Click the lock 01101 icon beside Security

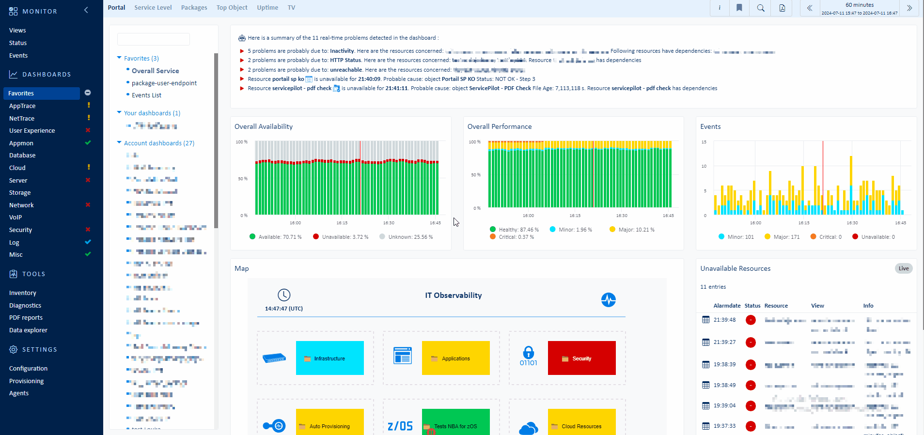click(x=529, y=356)
